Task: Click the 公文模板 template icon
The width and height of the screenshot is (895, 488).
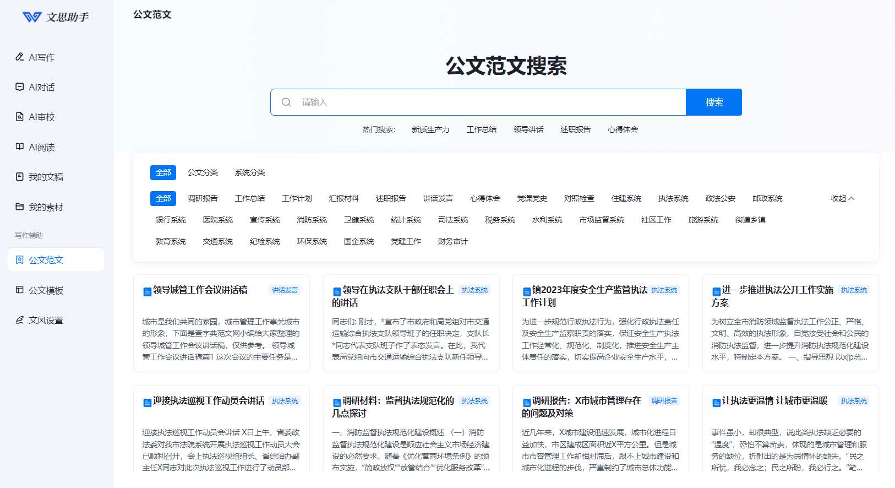Action: tap(20, 290)
